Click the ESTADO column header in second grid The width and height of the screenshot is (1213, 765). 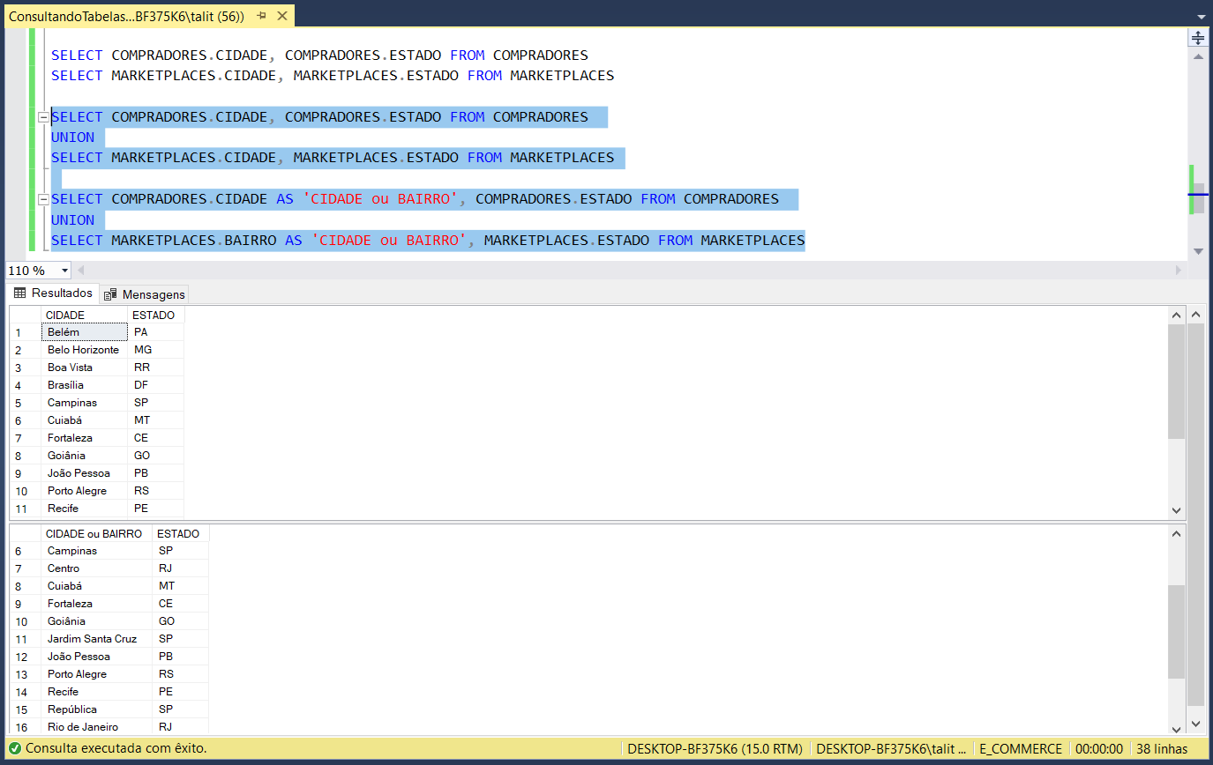[180, 533]
